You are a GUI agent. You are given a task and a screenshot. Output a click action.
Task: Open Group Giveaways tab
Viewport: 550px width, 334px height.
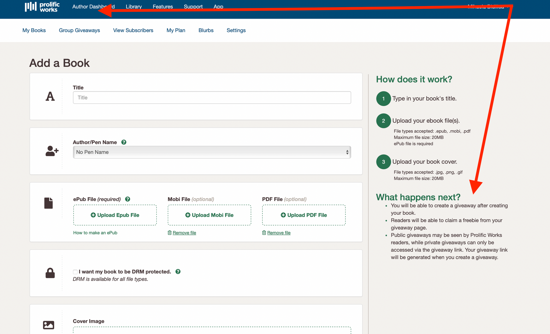(79, 30)
